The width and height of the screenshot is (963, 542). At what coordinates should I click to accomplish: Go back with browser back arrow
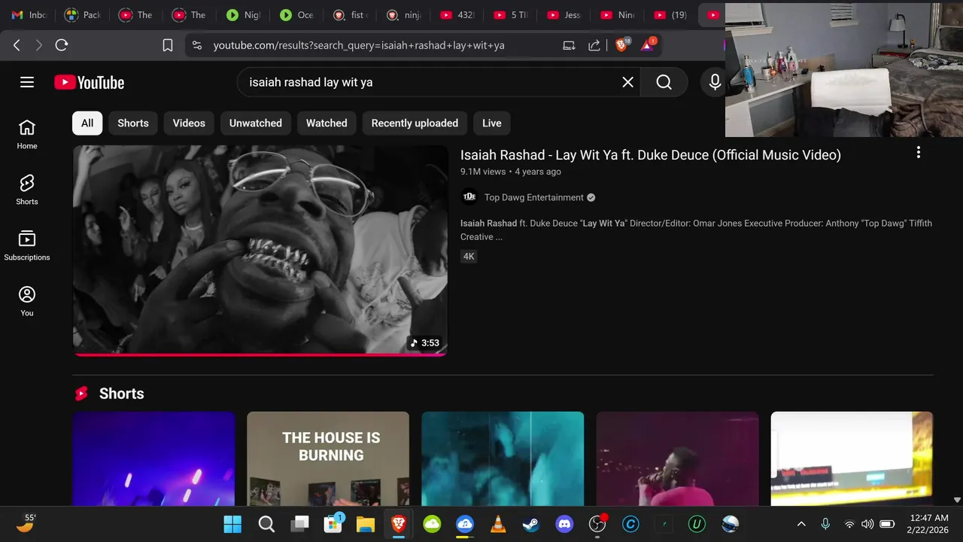17,45
